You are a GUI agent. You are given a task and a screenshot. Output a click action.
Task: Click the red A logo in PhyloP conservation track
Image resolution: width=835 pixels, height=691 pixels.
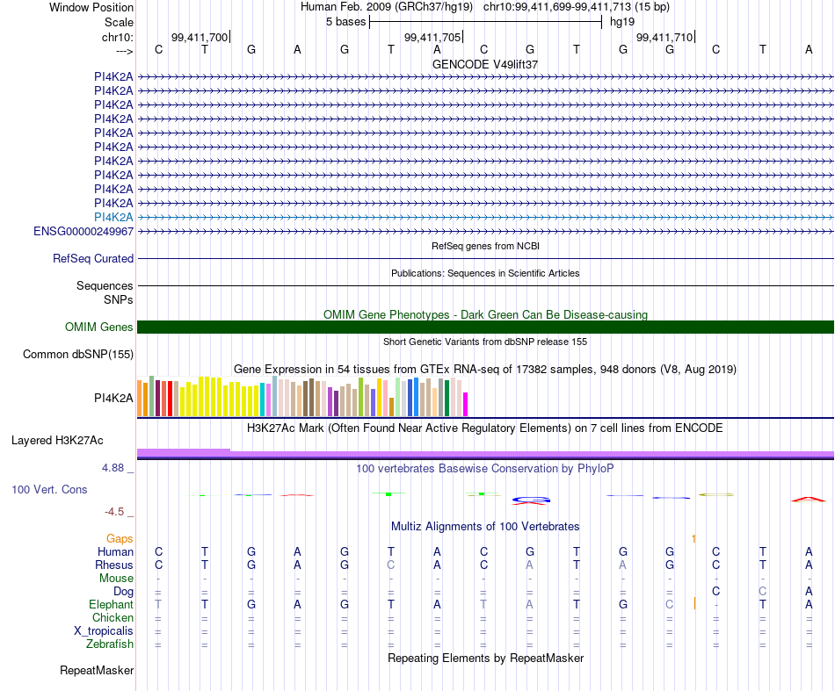(x=809, y=500)
